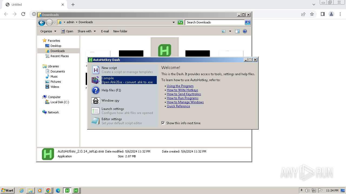
Task: Click the first AutoHotkey taskbar button
Action: 67,190
